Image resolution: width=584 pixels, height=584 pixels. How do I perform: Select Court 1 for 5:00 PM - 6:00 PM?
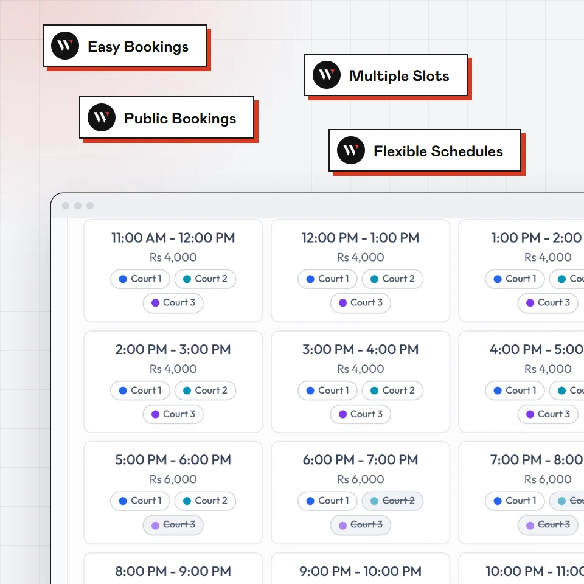140,501
